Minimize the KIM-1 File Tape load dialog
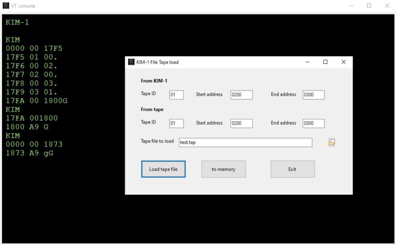 point(307,62)
